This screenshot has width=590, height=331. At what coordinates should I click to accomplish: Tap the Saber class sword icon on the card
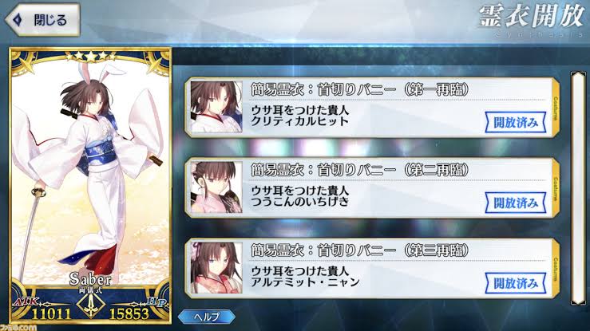coord(91,305)
